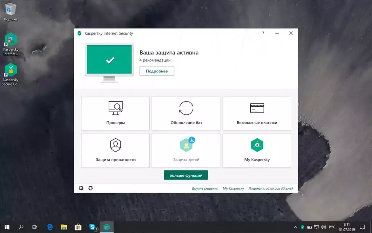This screenshot has height=233, width=372.
Task: Open Task View on taskbar
Action: (35, 227)
